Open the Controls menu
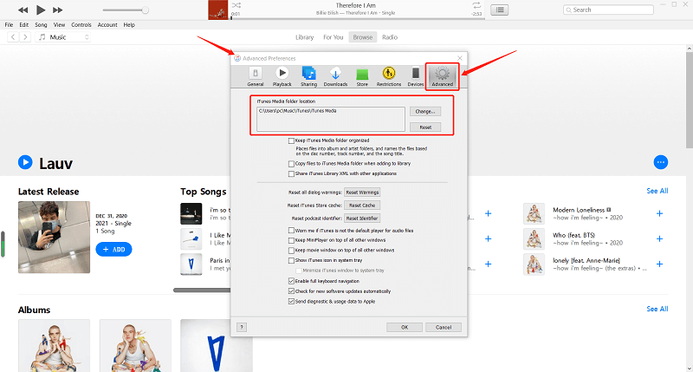This screenshot has height=372, width=693. pos(81,25)
